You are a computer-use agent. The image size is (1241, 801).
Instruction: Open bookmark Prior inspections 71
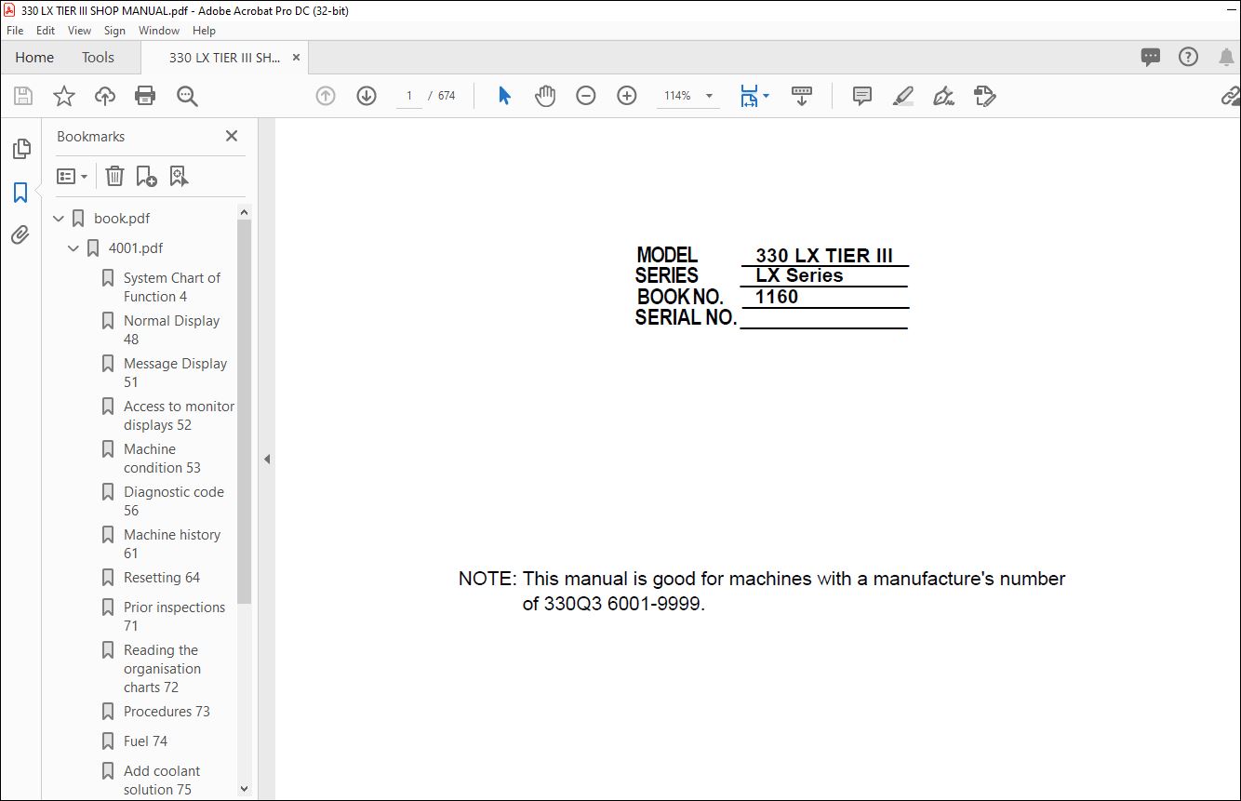[x=174, y=617]
